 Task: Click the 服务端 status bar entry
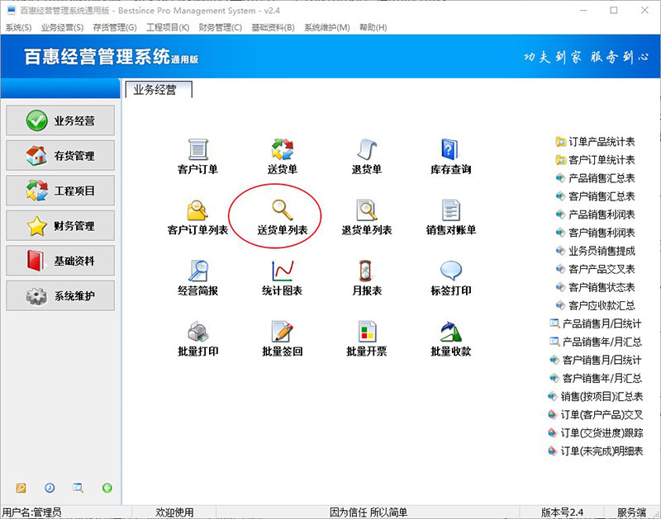[x=631, y=512]
